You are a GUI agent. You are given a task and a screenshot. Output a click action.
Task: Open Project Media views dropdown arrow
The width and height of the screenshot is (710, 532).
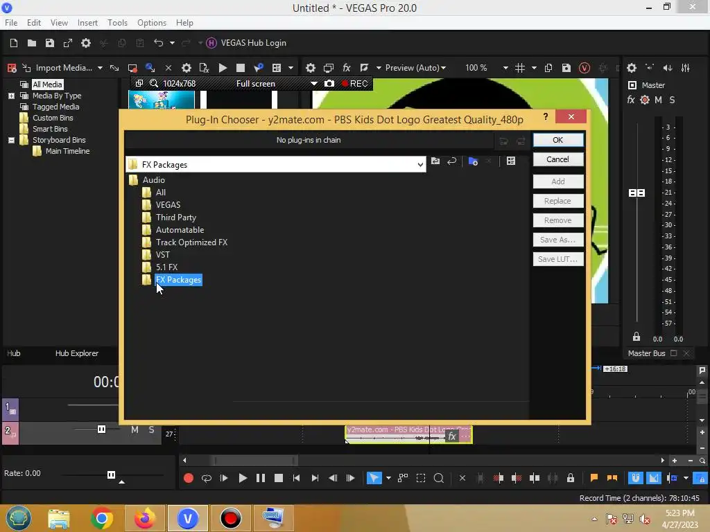pos(291,68)
